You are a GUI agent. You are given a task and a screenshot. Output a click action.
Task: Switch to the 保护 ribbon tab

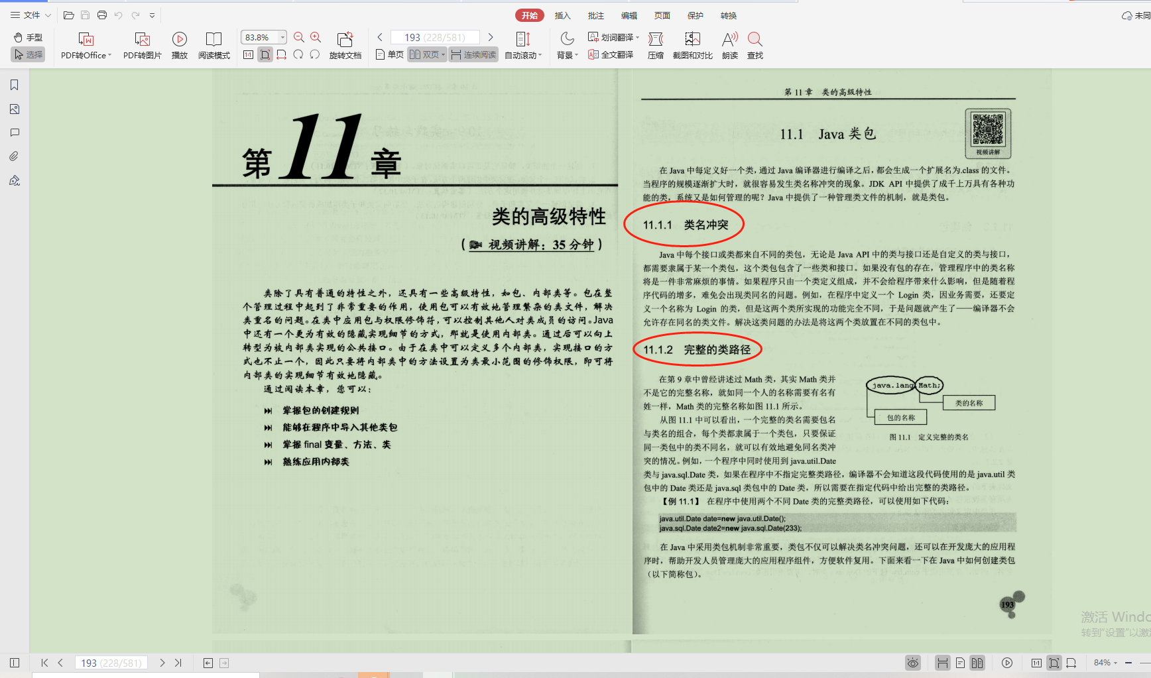(x=695, y=15)
